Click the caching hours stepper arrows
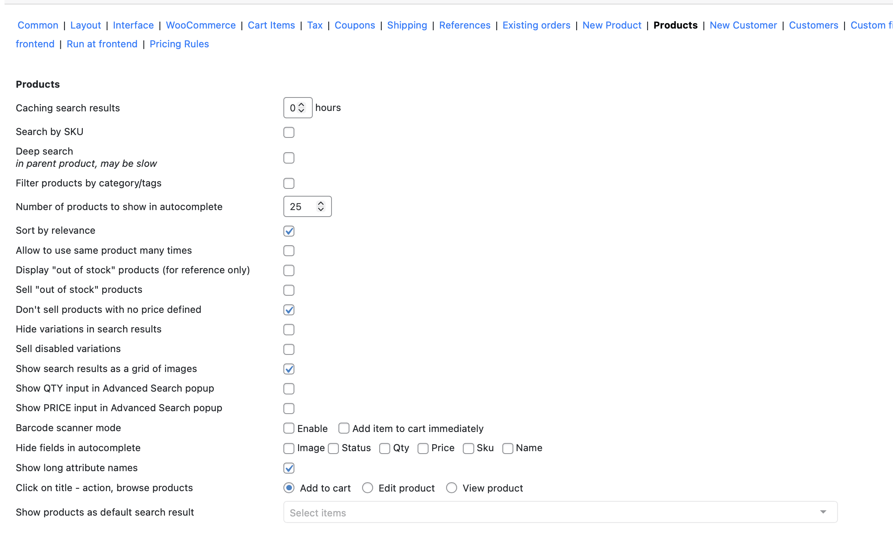The image size is (893, 536). [301, 108]
